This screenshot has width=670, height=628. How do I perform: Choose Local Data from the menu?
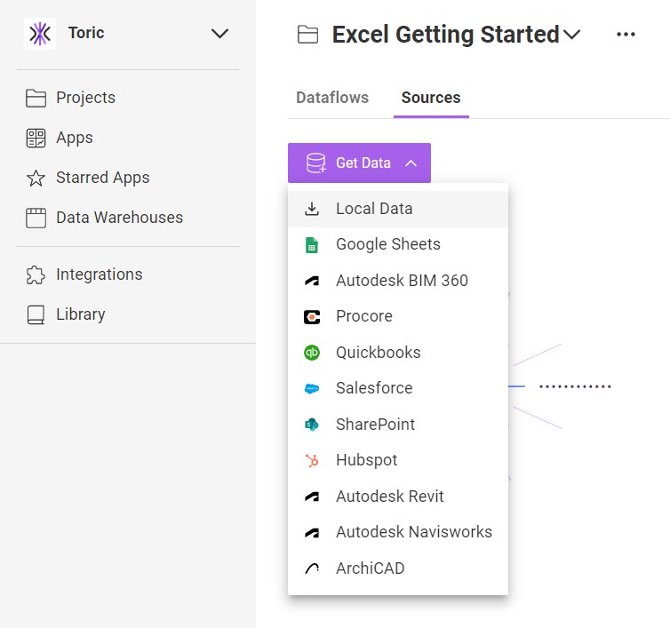[374, 209]
